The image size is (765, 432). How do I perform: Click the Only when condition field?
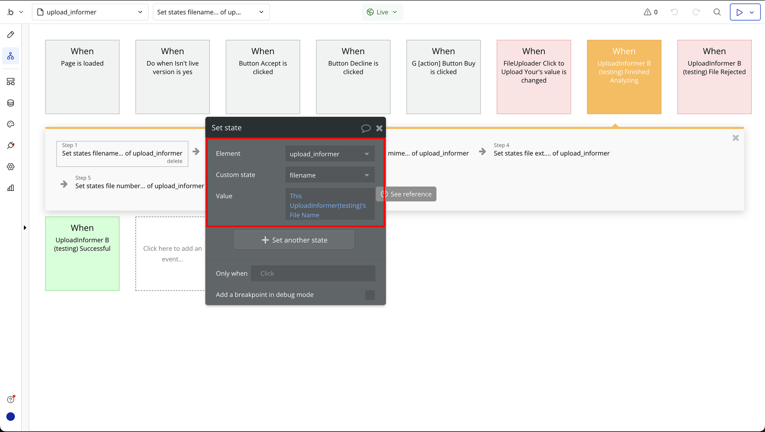pos(313,273)
